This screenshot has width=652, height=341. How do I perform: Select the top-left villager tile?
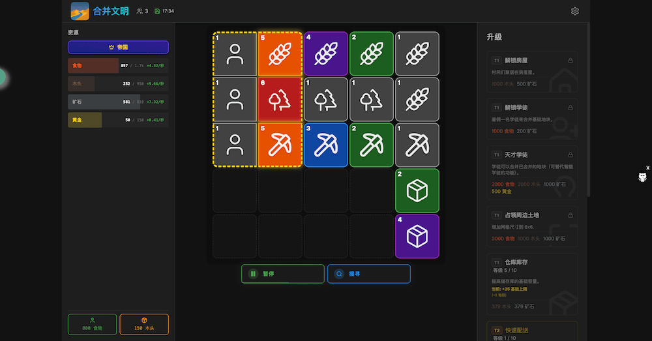pyautogui.click(x=235, y=54)
